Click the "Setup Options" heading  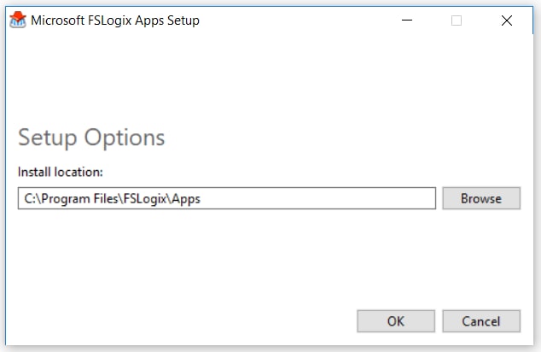(91, 138)
